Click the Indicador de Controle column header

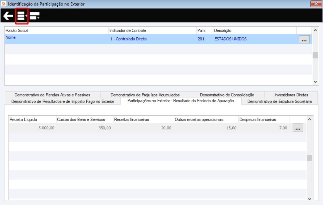click(x=152, y=30)
